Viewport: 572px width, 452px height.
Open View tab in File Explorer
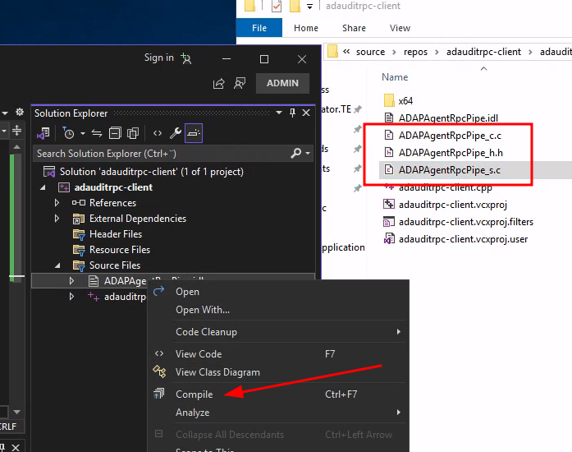point(400,28)
